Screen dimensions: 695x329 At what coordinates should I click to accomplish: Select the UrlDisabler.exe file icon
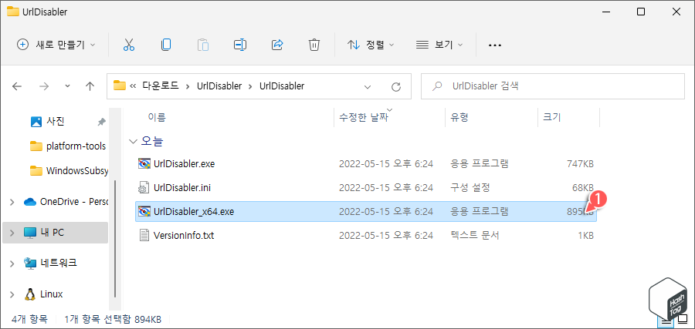click(144, 163)
